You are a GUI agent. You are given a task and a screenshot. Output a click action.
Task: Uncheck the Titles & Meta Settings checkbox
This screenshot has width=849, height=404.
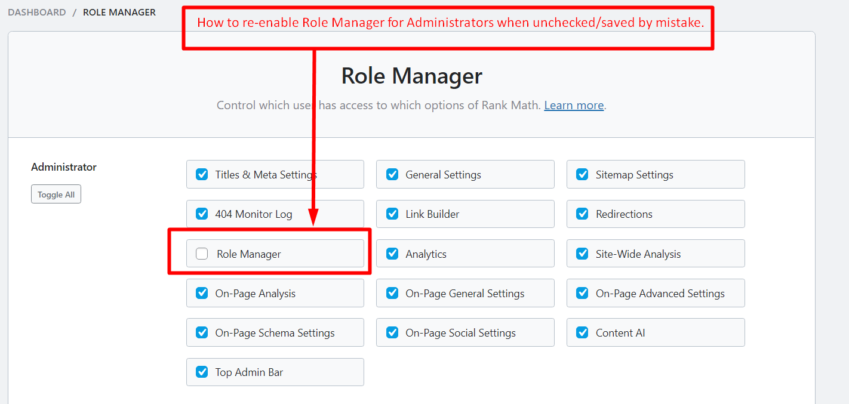point(202,175)
